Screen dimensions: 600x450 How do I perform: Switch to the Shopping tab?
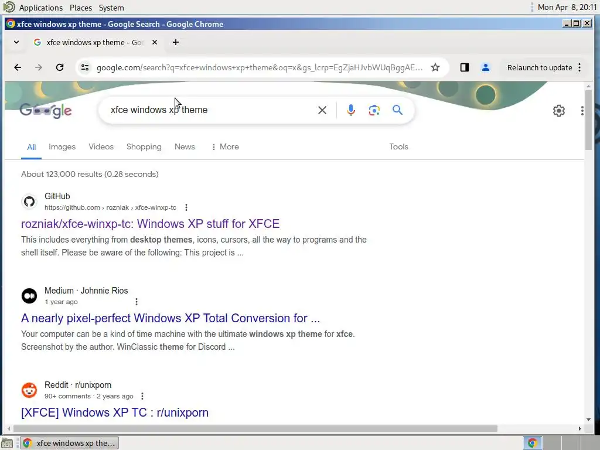pyautogui.click(x=144, y=147)
